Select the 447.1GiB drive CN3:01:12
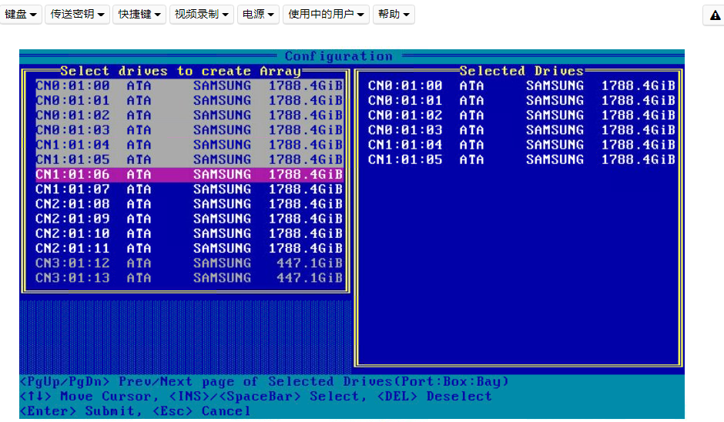Image resolution: width=724 pixels, height=422 pixels. pyautogui.click(x=189, y=263)
